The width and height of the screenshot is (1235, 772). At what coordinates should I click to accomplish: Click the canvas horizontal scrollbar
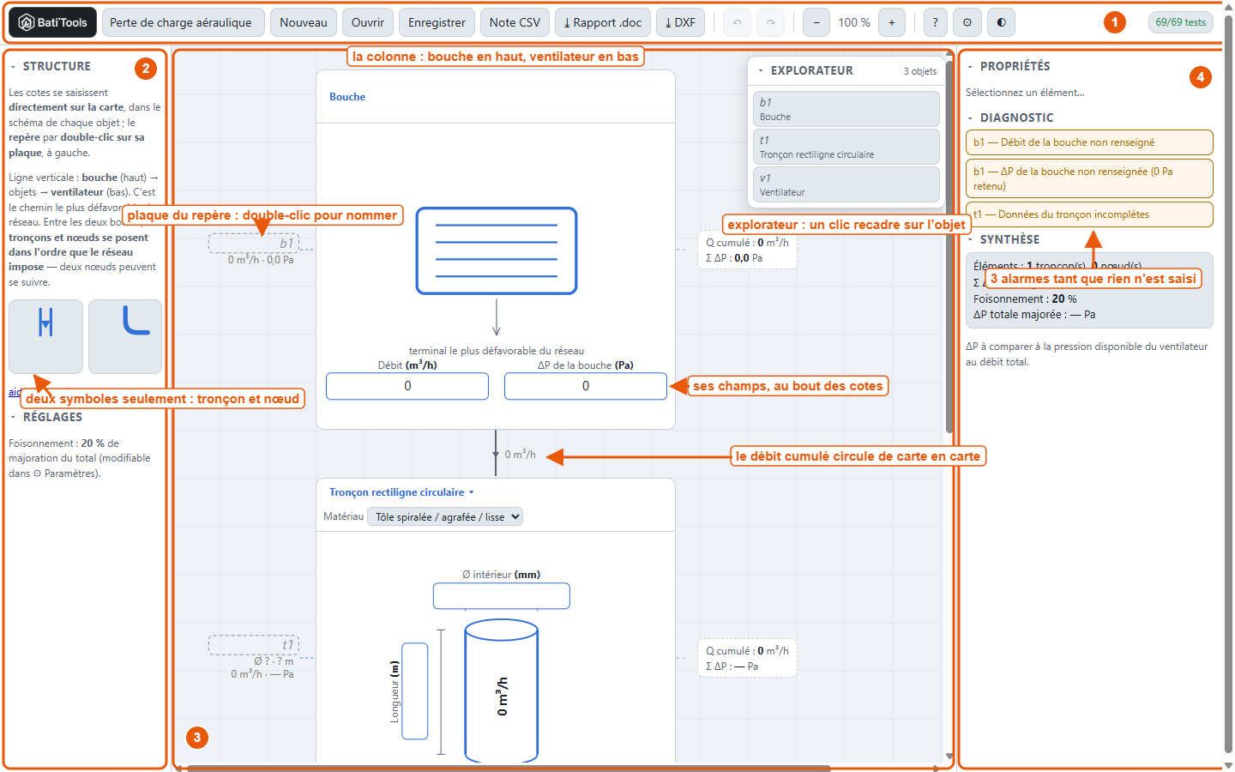pyautogui.click(x=509, y=768)
